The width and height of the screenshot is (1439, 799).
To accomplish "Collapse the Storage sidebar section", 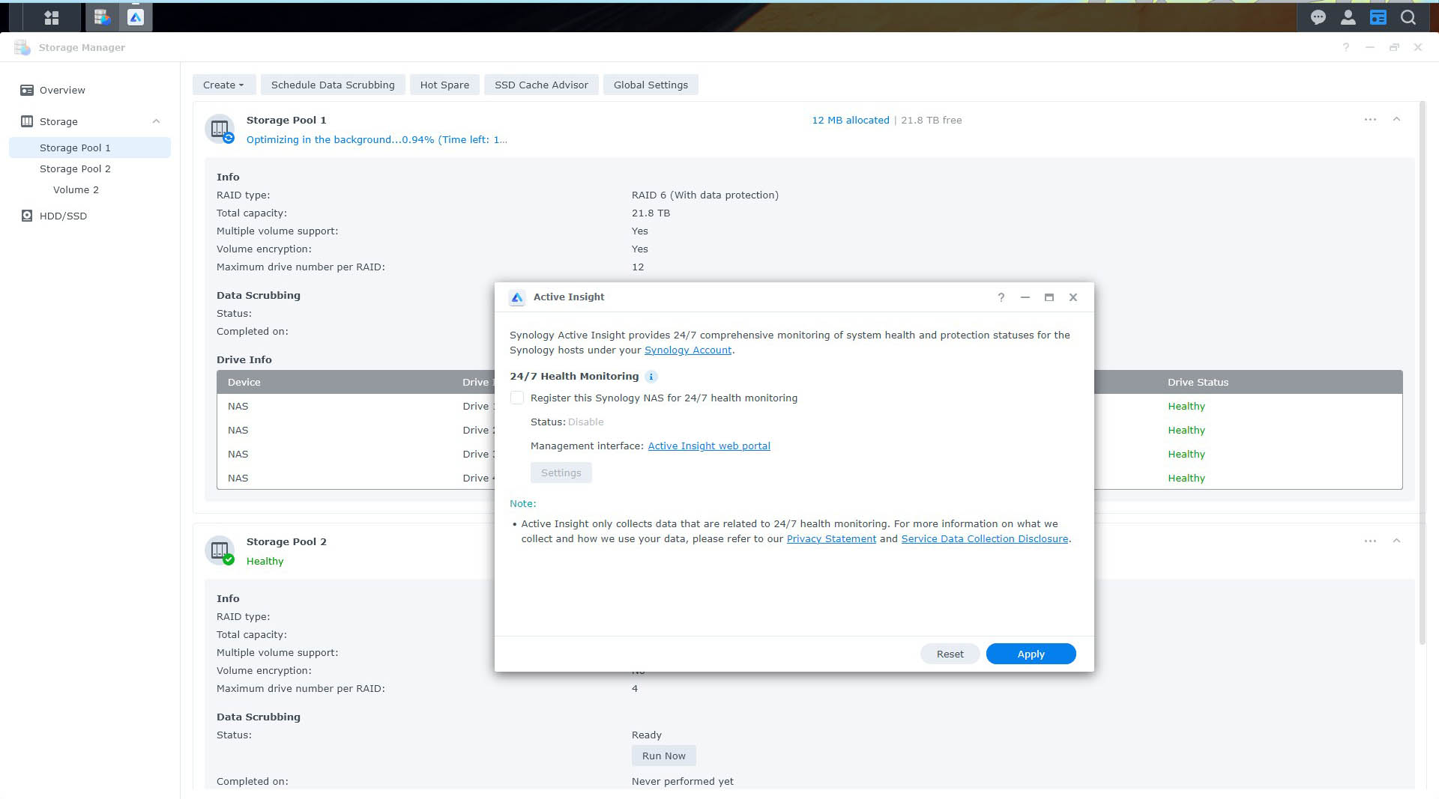I will [x=156, y=121].
